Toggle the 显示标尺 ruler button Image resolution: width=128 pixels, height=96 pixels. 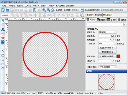90,15
